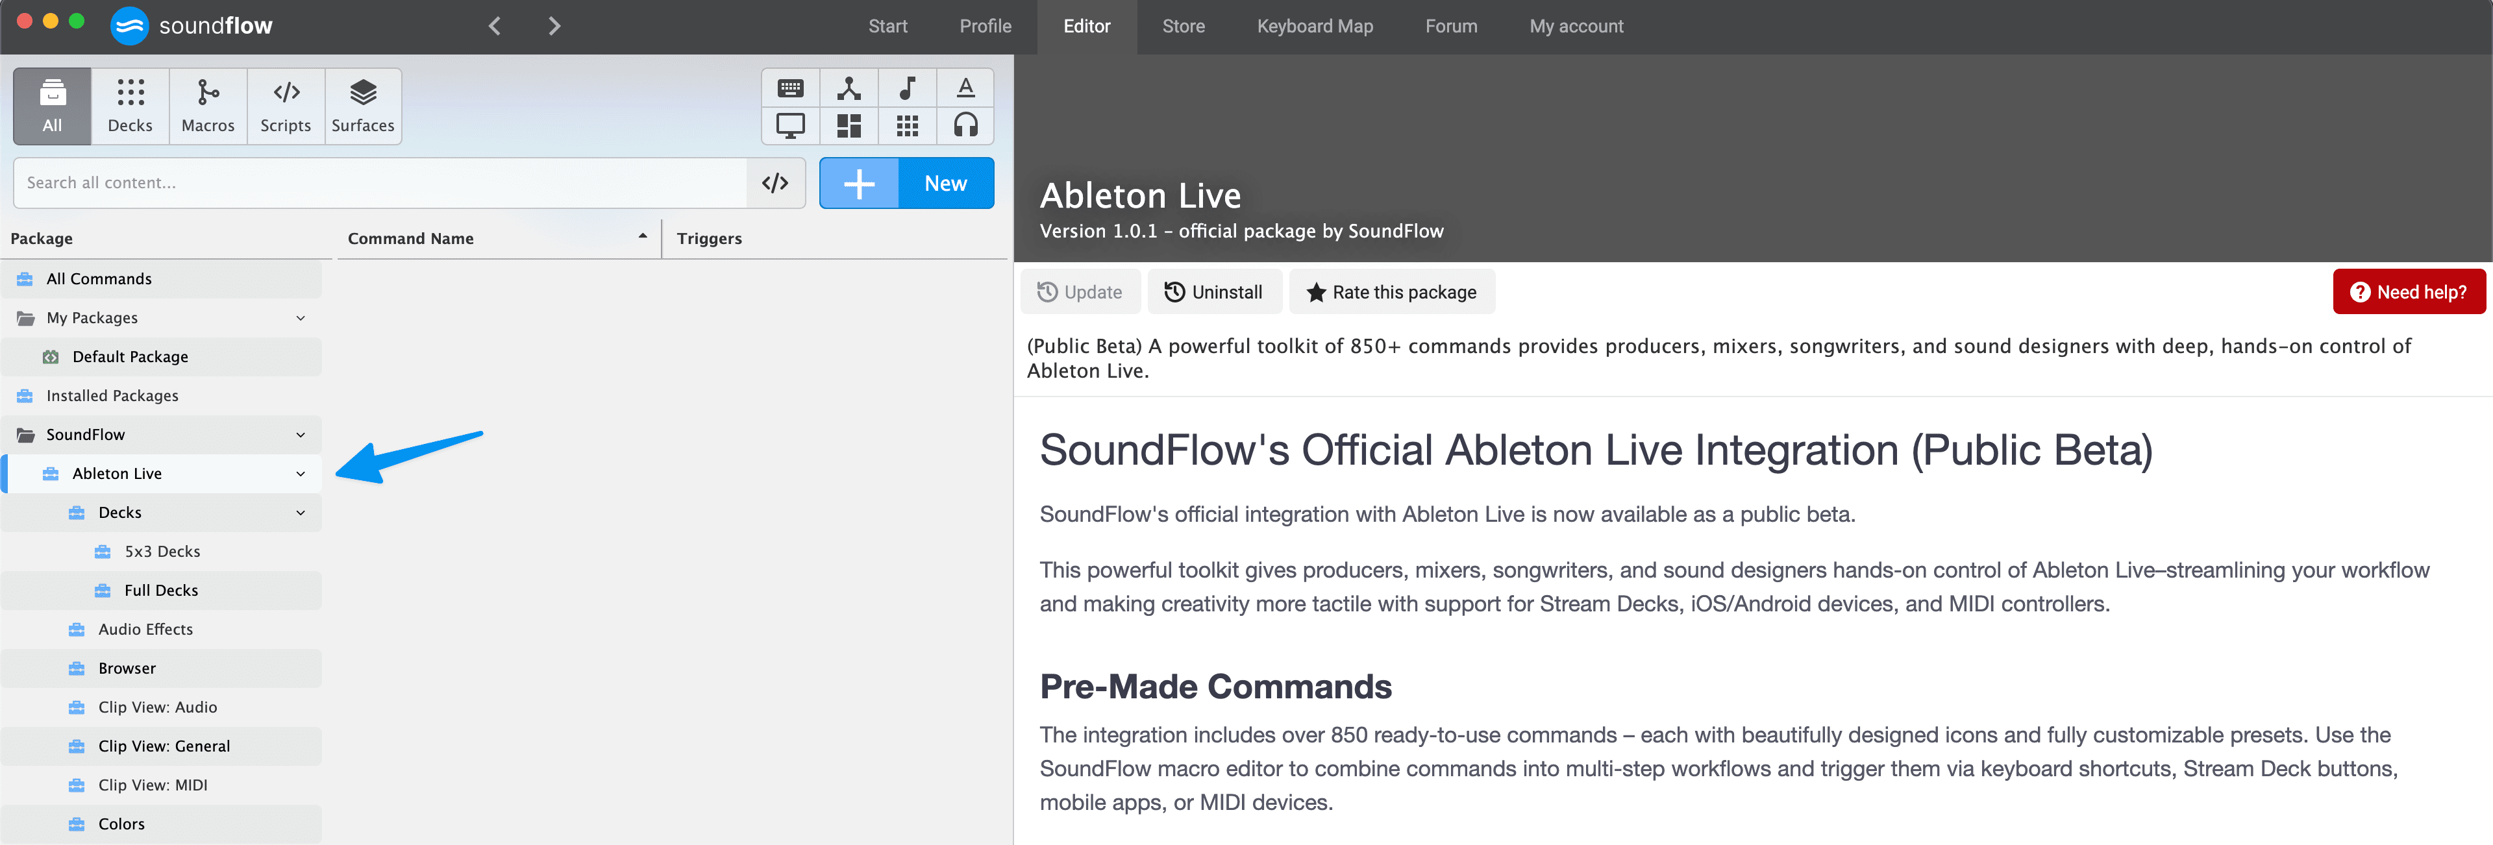Go back with the left arrow
The width and height of the screenshot is (2493, 845).
(x=495, y=26)
